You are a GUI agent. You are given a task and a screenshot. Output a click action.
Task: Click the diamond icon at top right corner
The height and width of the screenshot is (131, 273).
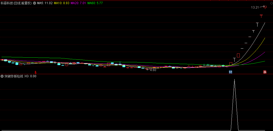(271, 3)
